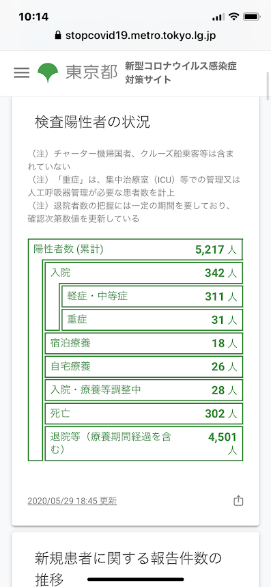Select the 宿泊療養 18人 row
This screenshot has height=587, width=271.
point(143,343)
